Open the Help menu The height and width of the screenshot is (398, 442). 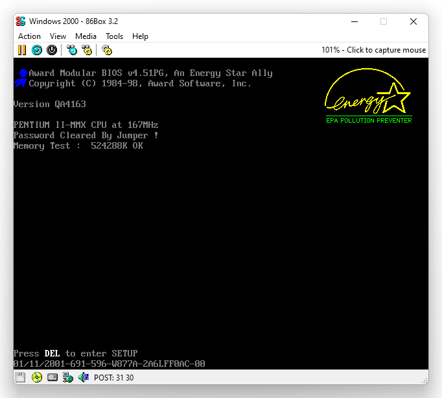click(140, 36)
